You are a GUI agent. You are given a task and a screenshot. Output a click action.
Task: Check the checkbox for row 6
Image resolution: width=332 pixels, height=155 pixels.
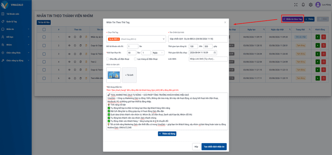pyautogui.click(x=44, y=78)
